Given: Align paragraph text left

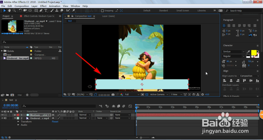Looking at the screenshot, I should [x=224, y=26].
